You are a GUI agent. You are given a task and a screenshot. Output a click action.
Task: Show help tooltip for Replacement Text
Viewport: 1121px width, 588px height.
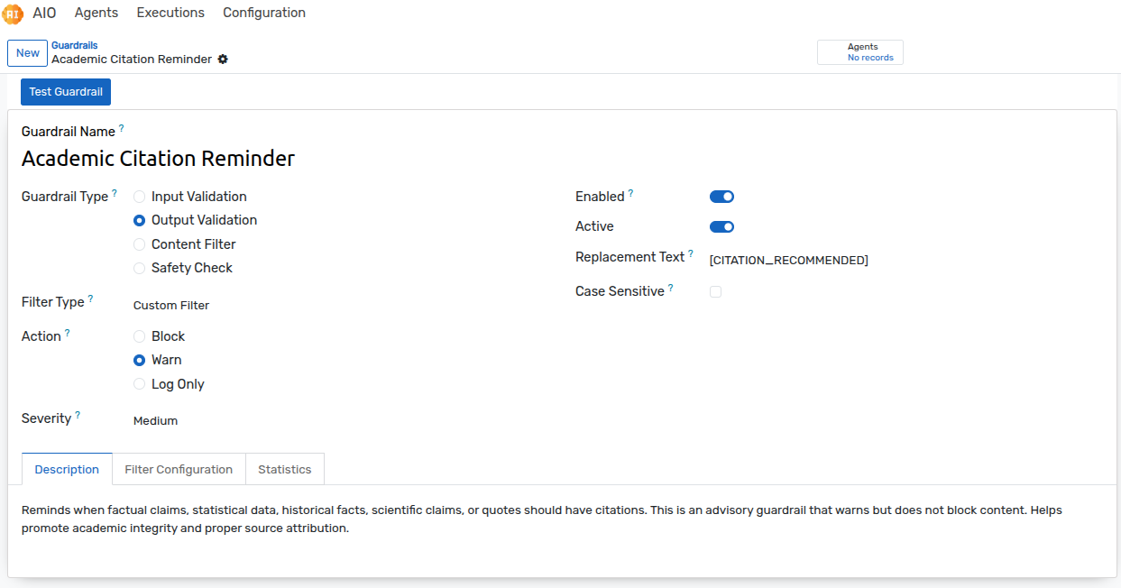[x=691, y=253]
